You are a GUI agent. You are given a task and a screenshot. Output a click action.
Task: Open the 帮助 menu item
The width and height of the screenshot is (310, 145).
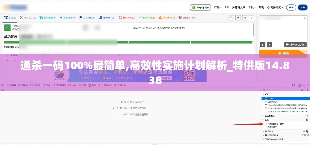point(262,7)
